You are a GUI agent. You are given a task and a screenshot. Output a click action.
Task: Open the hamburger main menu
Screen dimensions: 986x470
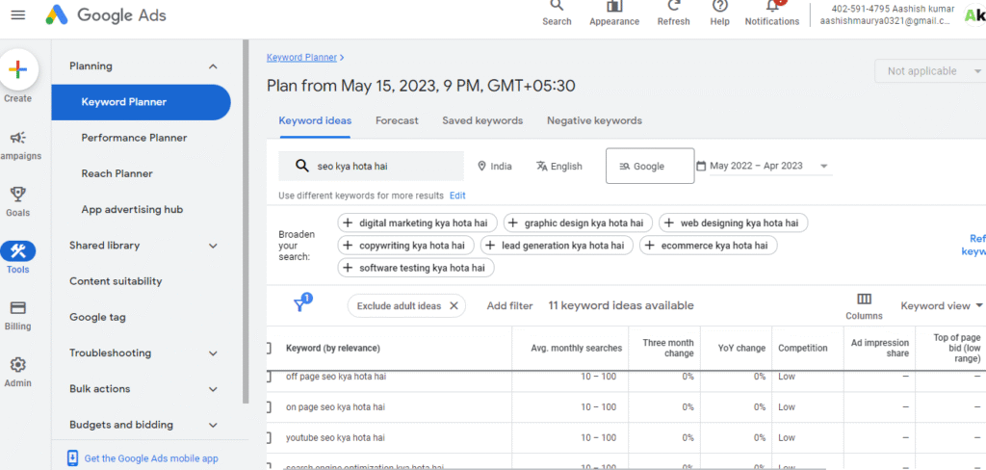18,15
